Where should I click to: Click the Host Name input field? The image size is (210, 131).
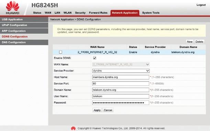pyautogui.click(x=121, y=77)
